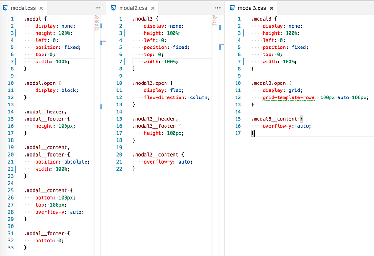Click 'bottom: 0;' in modal.css
Image resolution: width=374 pixels, height=256 pixels.
point(50,241)
